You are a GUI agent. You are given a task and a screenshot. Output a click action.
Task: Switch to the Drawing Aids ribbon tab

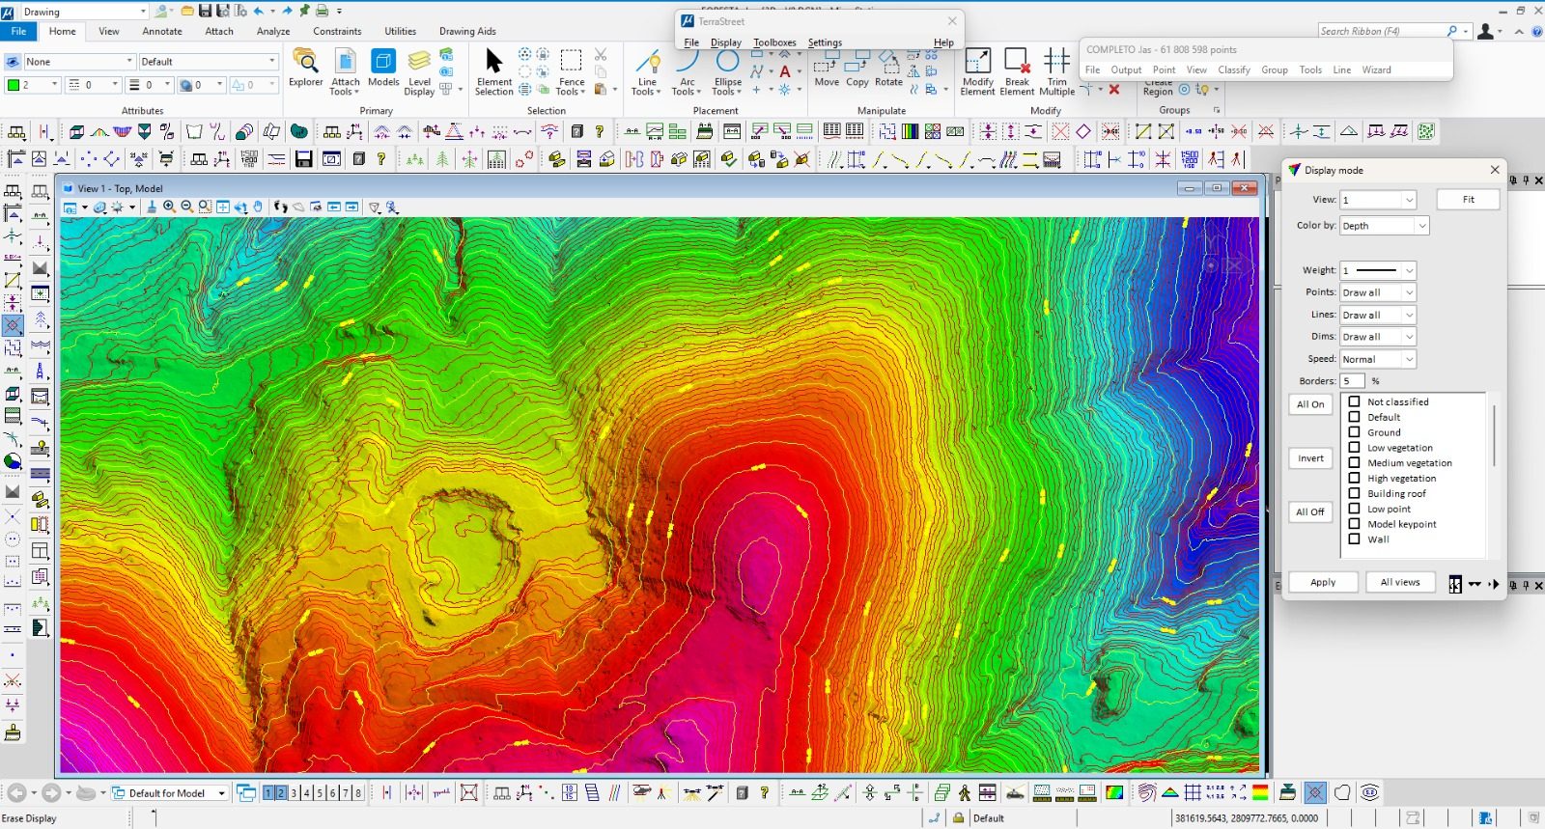click(x=467, y=31)
